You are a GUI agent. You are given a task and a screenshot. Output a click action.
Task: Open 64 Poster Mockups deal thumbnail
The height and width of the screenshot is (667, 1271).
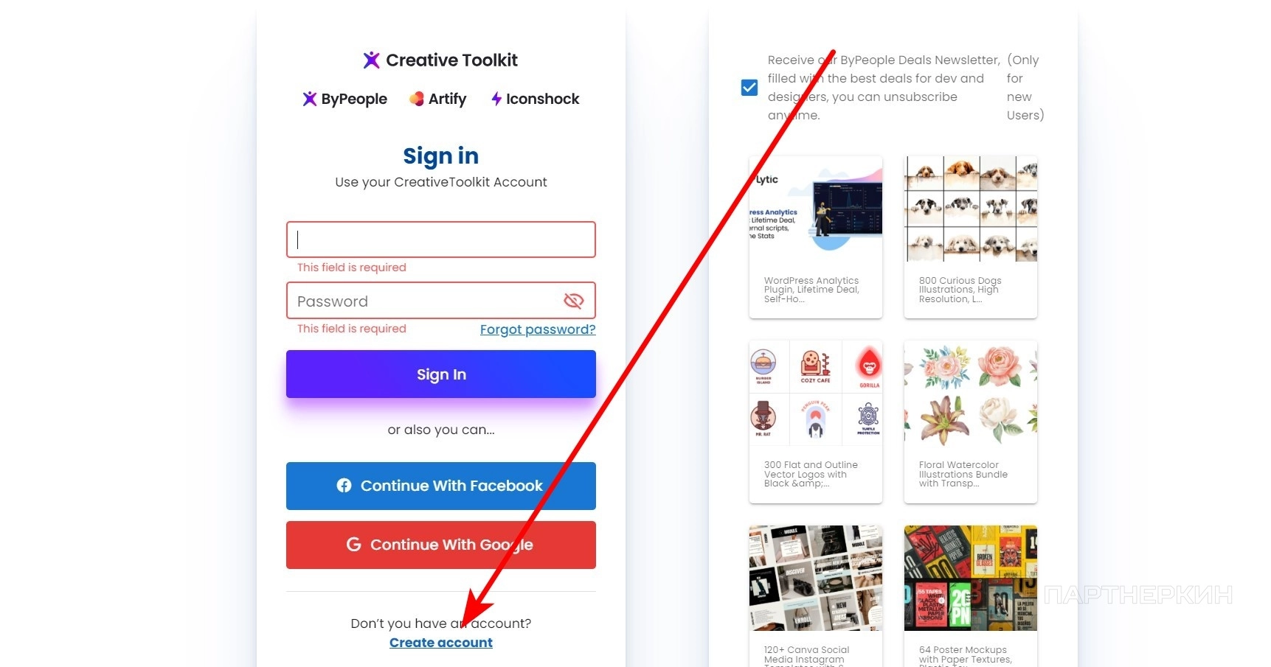click(x=971, y=578)
